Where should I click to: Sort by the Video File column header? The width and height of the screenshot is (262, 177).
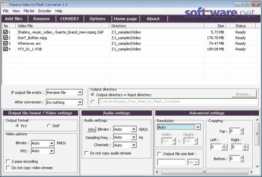tap(62, 26)
